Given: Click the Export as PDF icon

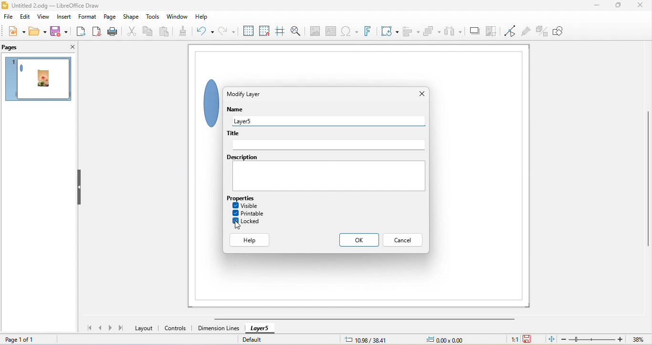Looking at the screenshot, I should coord(97,32).
